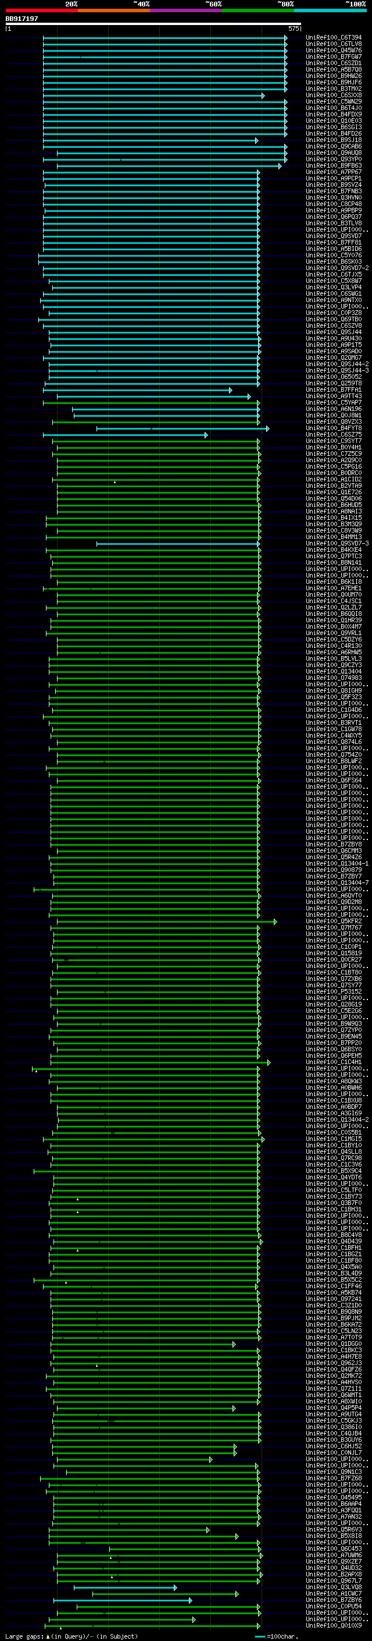Click the UniRef100_Q9VRL1 label
Image resolution: width=372 pixels, height=1641 pixels.
[x=334, y=633]
